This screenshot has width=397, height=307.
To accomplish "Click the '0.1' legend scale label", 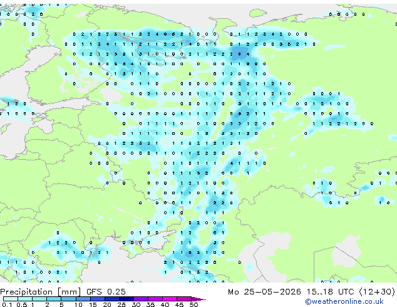I will coord(8,304).
